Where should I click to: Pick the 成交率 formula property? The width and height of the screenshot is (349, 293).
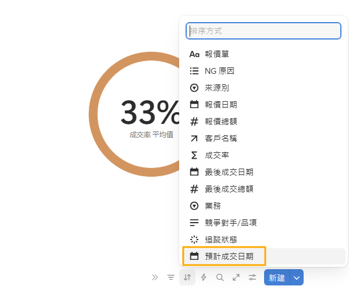pos(217,155)
